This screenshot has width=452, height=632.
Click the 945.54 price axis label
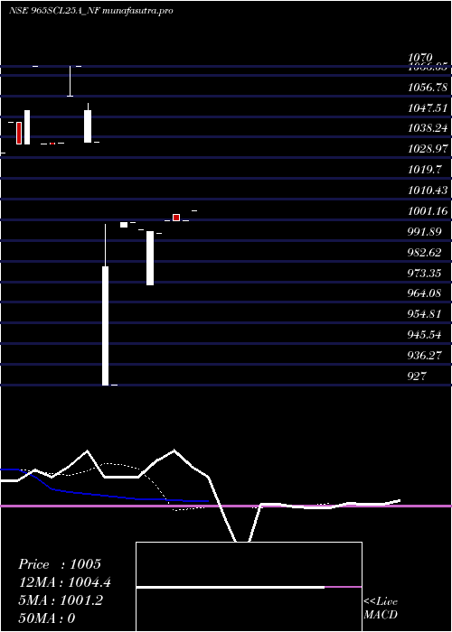point(424,335)
